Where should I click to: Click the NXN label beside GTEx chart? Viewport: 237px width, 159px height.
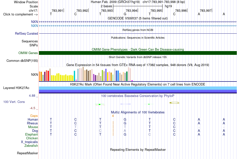[34, 75]
